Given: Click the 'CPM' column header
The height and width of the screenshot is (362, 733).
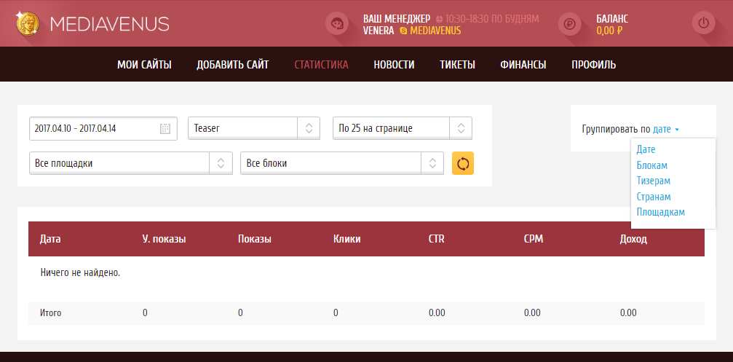Looking at the screenshot, I should click(x=534, y=239).
